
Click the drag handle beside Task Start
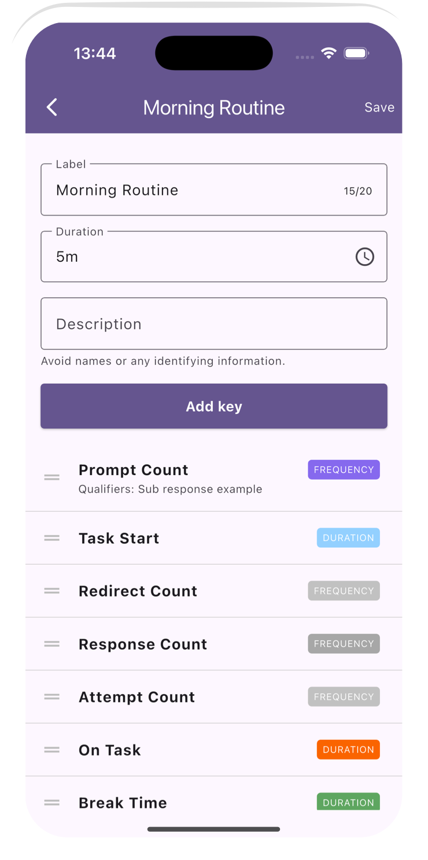pos(51,537)
